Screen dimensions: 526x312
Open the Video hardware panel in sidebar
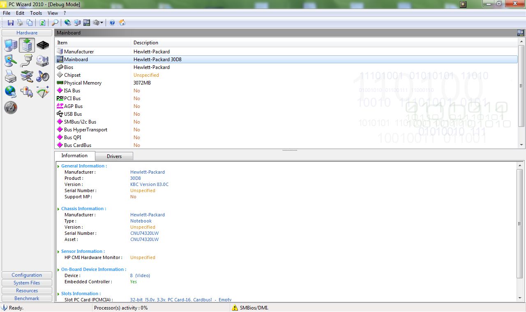pos(10,61)
